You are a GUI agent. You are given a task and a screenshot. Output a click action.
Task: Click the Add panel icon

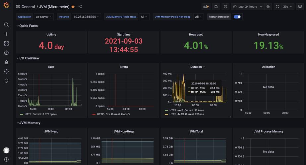(x=206, y=7)
